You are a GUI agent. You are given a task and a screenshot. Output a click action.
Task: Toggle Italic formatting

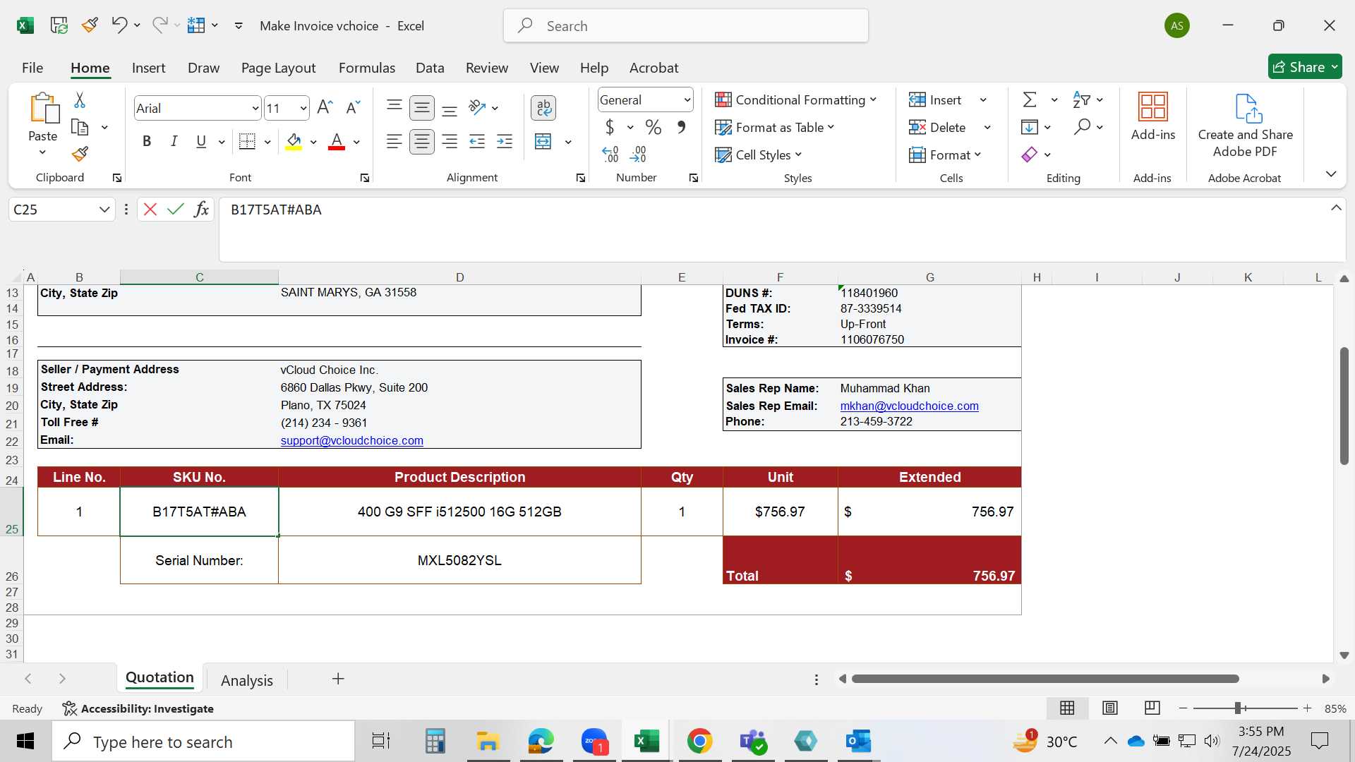pyautogui.click(x=174, y=141)
